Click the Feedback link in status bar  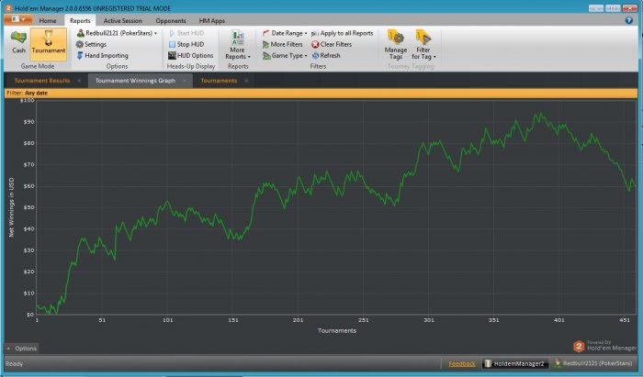pos(462,364)
